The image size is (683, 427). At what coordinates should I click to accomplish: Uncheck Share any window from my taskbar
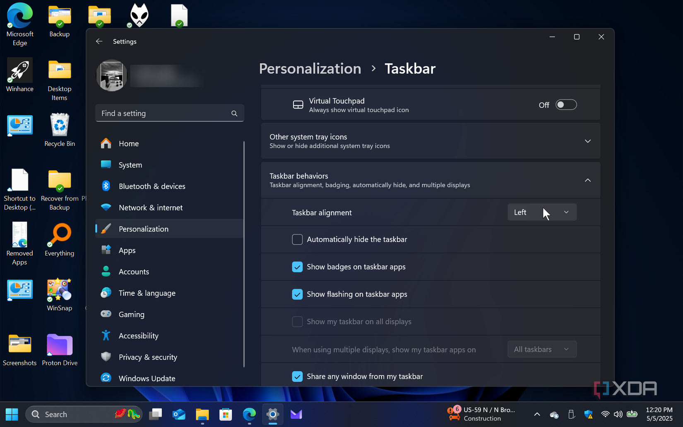coord(297,376)
